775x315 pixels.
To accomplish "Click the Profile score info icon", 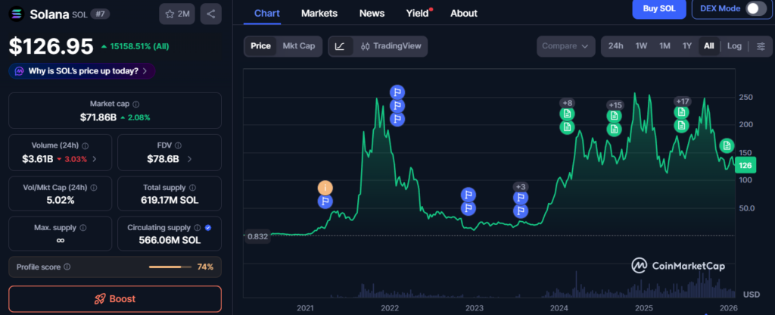I will (67, 267).
